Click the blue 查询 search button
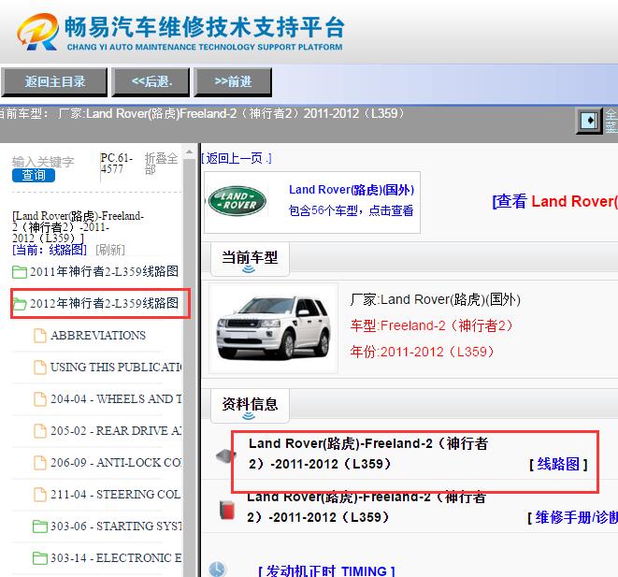This screenshot has height=577, width=618. pos(34,175)
